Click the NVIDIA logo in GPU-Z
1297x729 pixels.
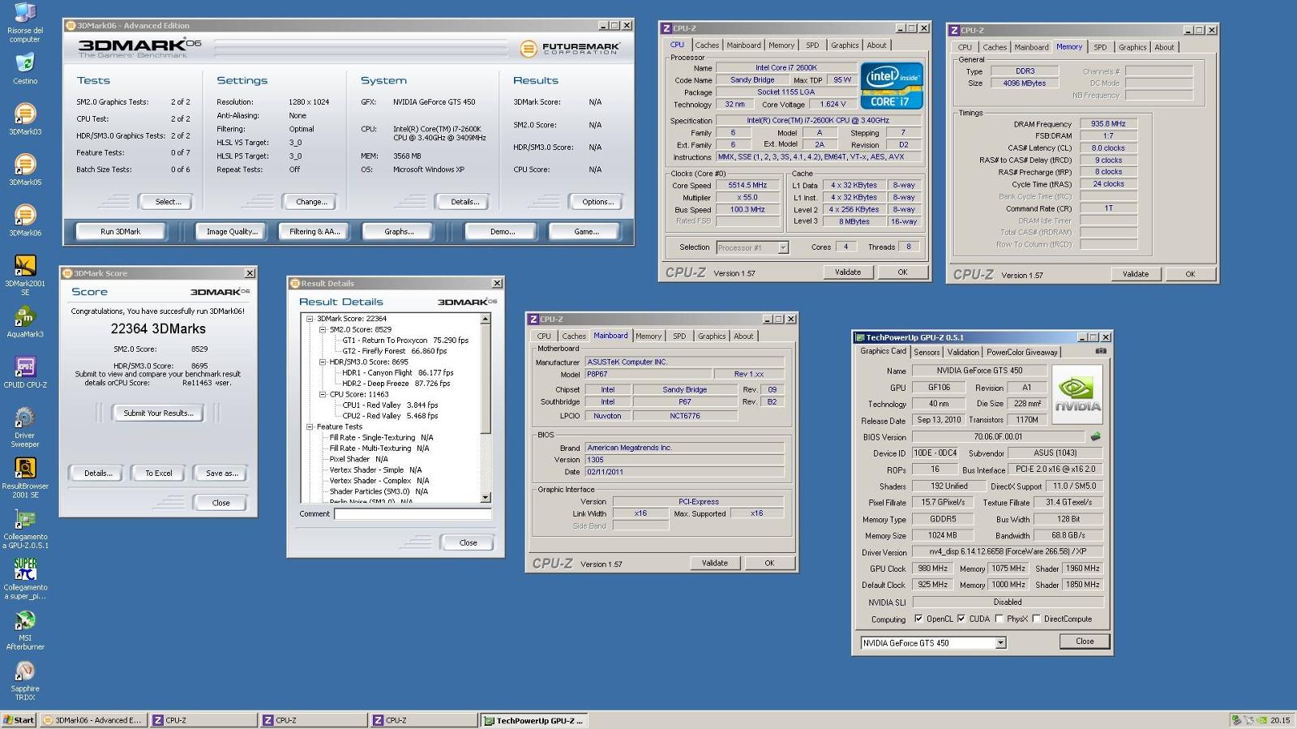tap(1077, 394)
